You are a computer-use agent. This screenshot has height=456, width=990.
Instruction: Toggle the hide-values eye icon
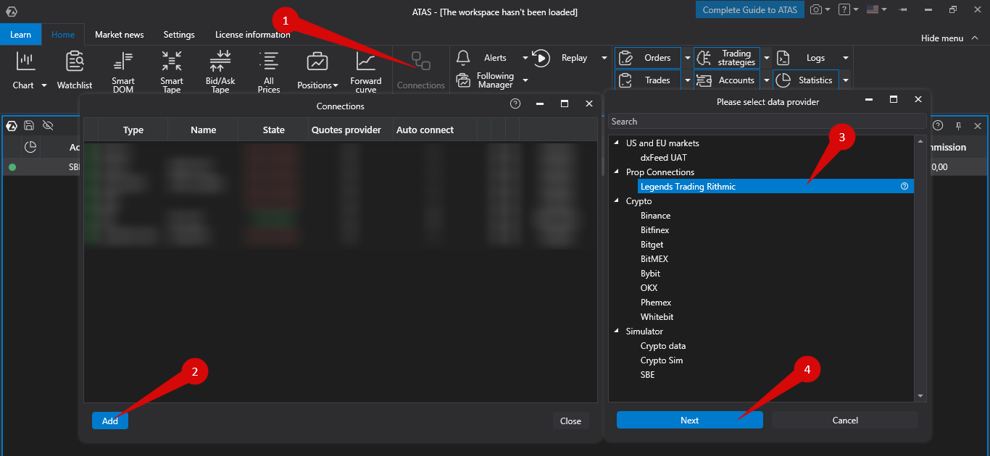point(48,125)
